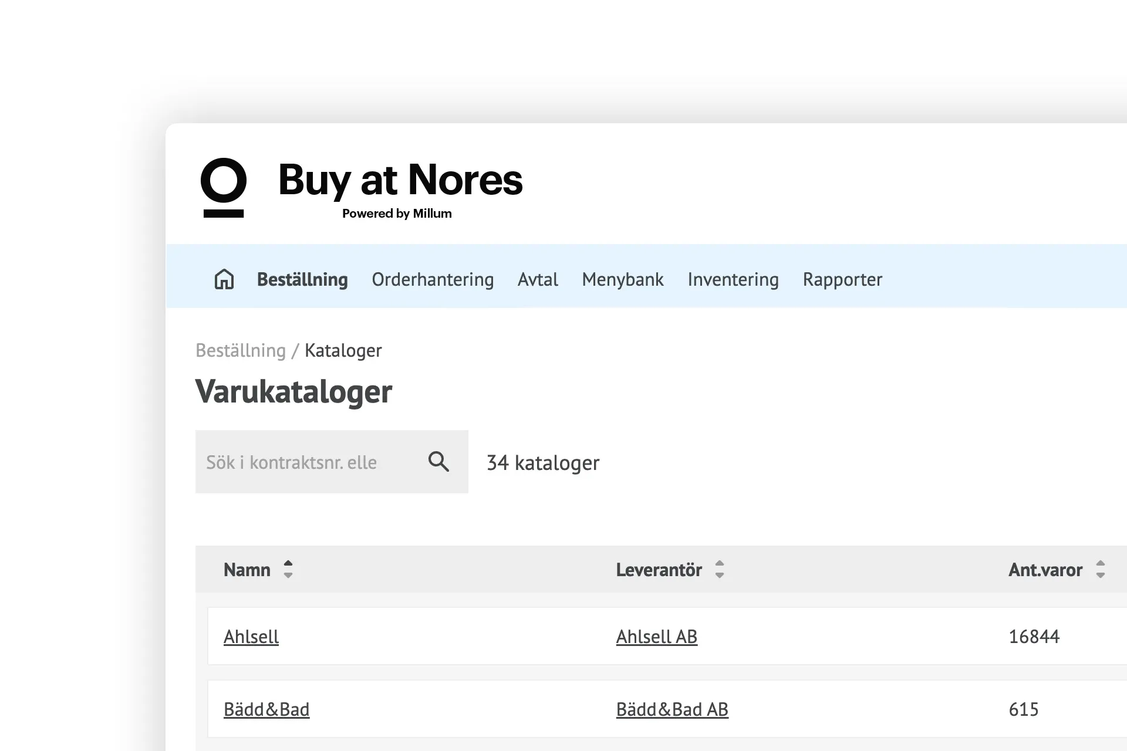Open the Ahlsell catalog link
1127x751 pixels.
[251, 637]
